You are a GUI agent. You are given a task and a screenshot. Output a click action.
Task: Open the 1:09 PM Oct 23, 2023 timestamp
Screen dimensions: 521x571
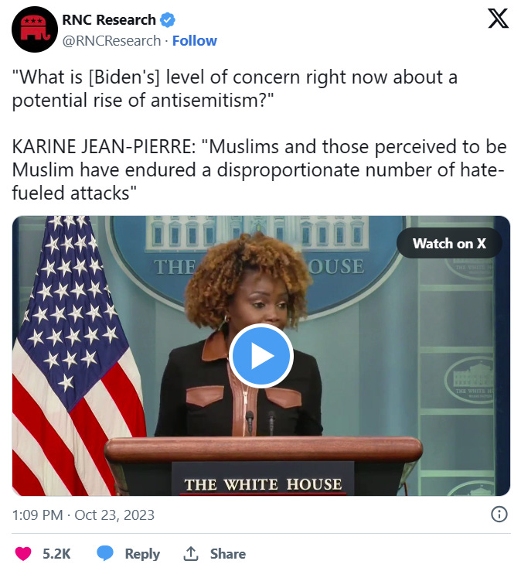click(x=83, y=515)
